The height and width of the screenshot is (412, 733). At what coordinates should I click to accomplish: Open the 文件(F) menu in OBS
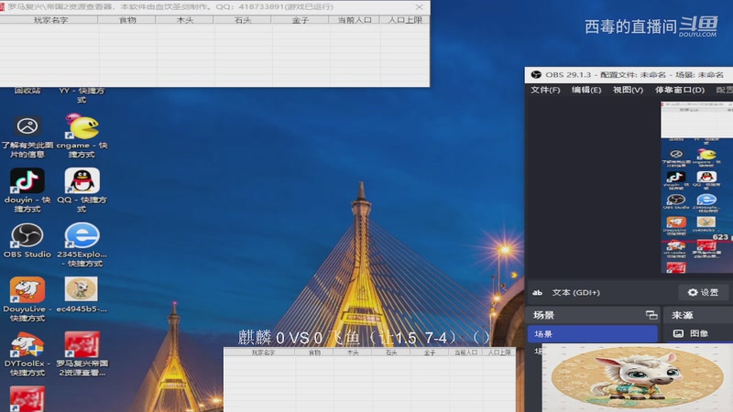coord(545,90)
